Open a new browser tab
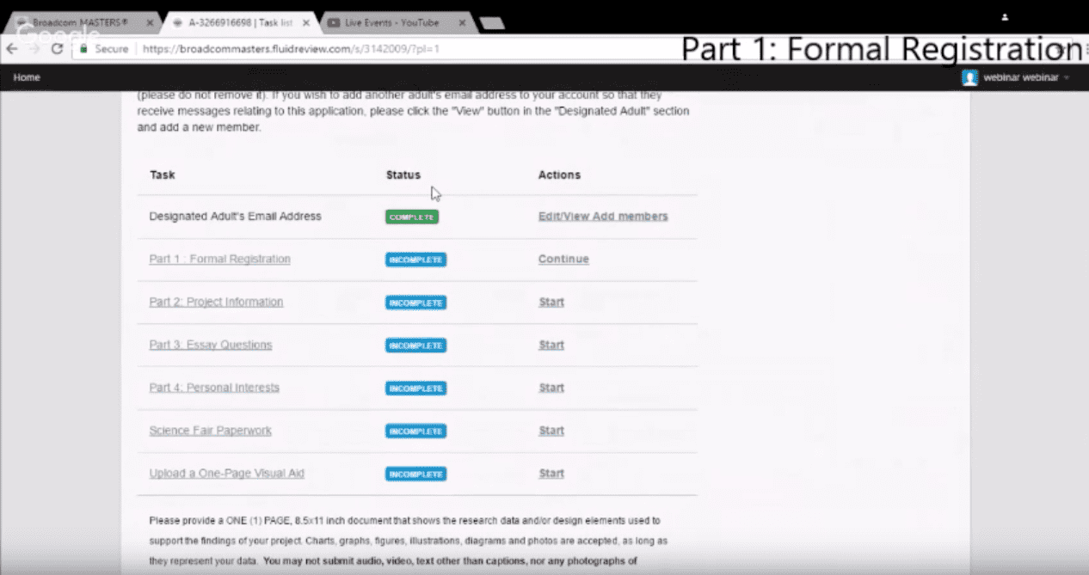Viewport: 1089px width, 575px height. pyautogui.click(x=491, y=23)
